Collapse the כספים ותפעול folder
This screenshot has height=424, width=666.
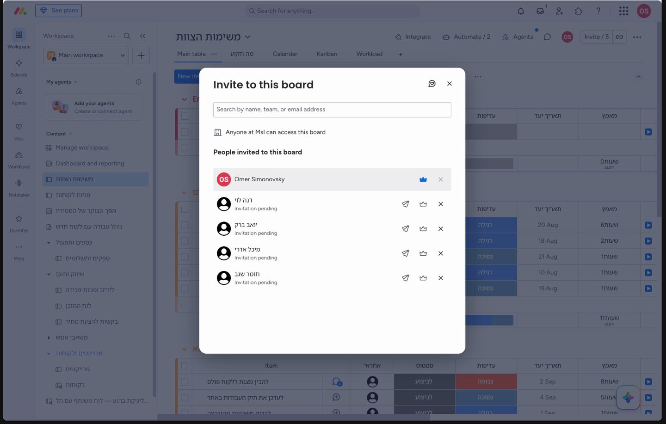click(49, 243)
